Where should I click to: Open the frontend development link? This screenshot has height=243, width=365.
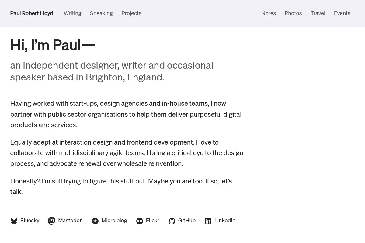click(160, 142)
